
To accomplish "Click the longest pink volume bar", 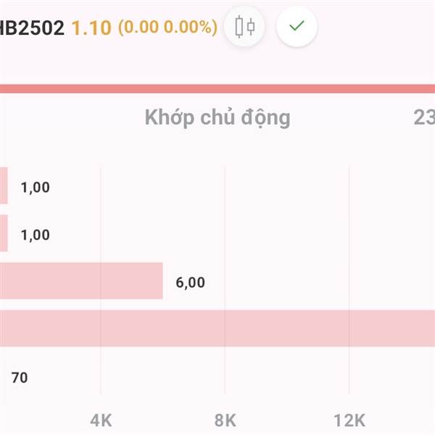I will coord(217,328).
